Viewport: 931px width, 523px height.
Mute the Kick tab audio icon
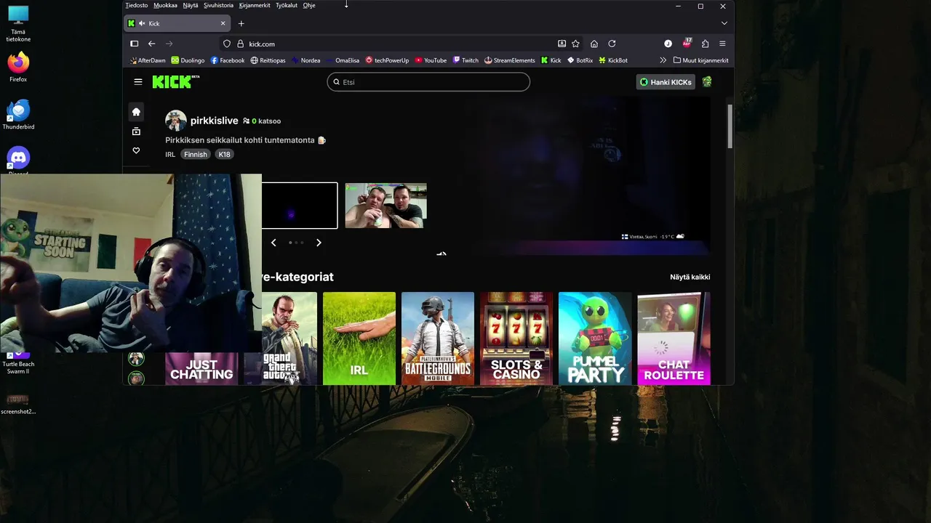142,23
